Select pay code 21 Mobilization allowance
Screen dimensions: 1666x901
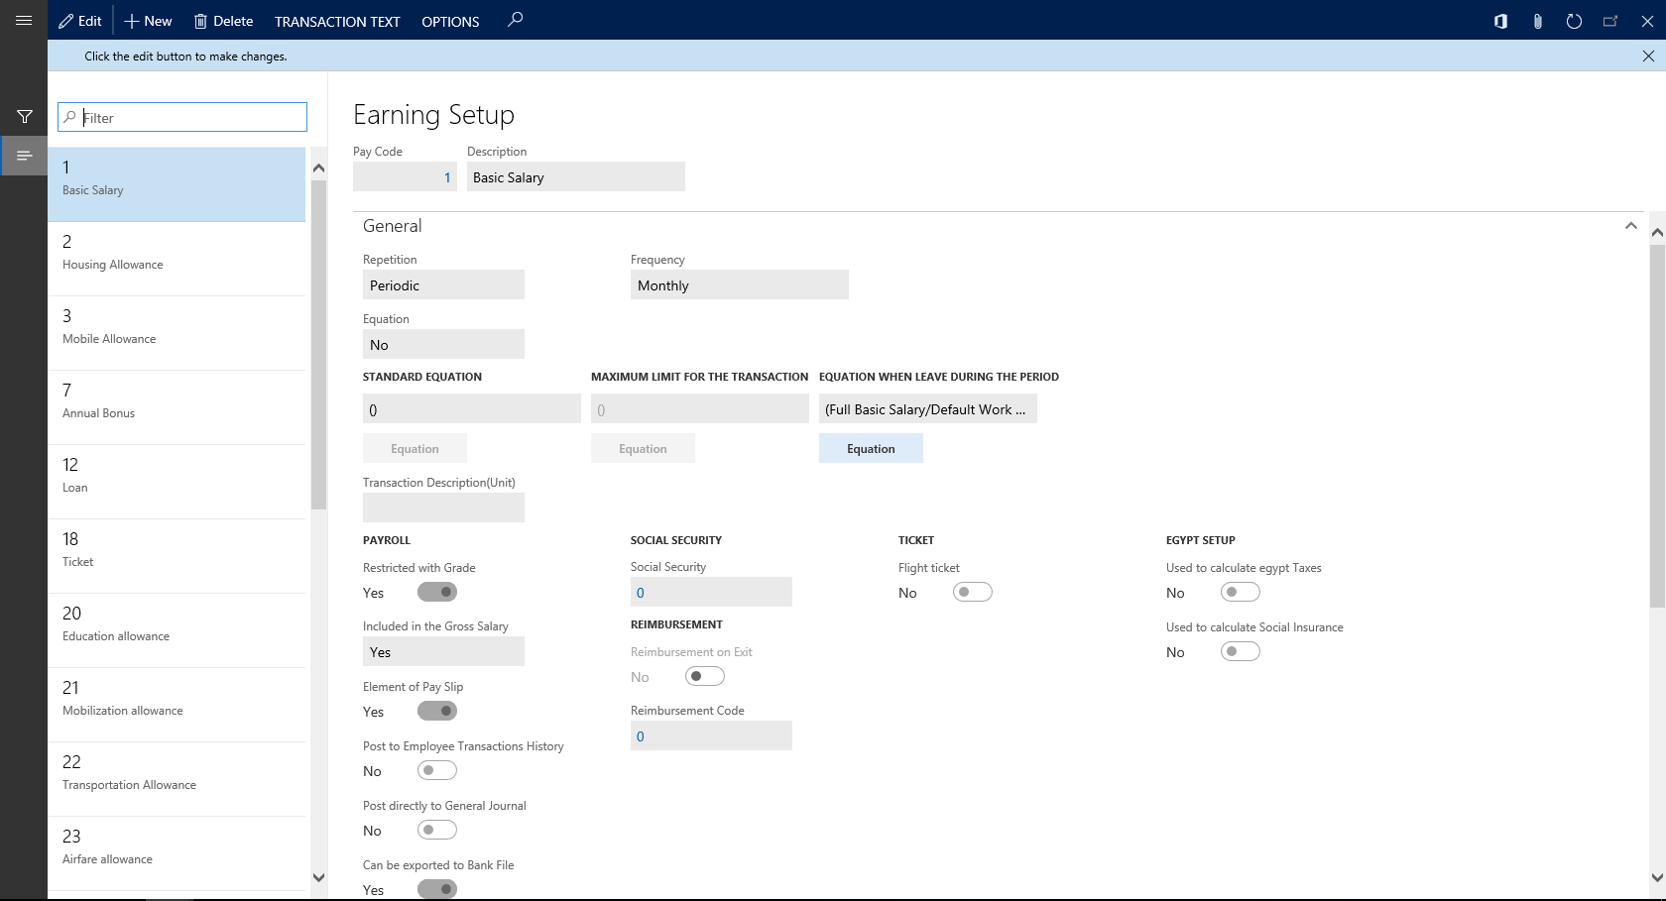tap(177, 705)
